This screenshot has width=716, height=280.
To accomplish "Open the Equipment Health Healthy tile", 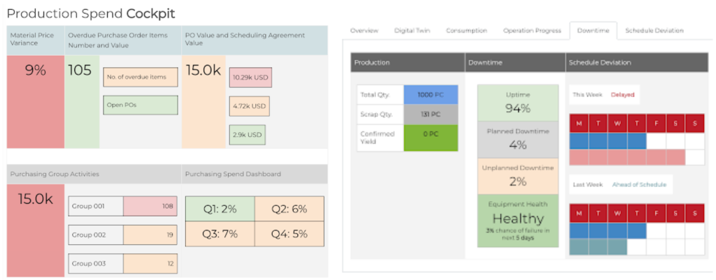I will coord(517,221).
